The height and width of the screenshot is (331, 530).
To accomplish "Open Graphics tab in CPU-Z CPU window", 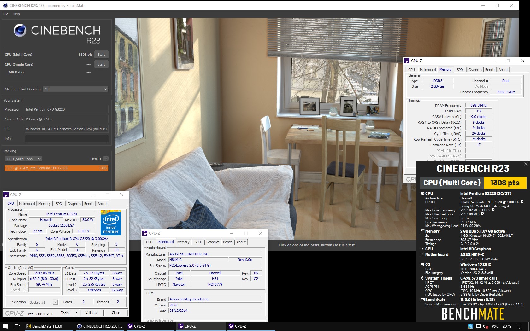I will click(74, 204).
